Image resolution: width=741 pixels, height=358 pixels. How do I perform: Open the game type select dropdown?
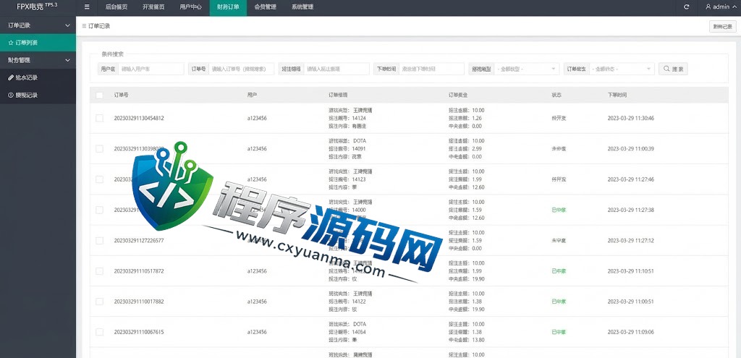pyautogui.click(x=526, y=69)
